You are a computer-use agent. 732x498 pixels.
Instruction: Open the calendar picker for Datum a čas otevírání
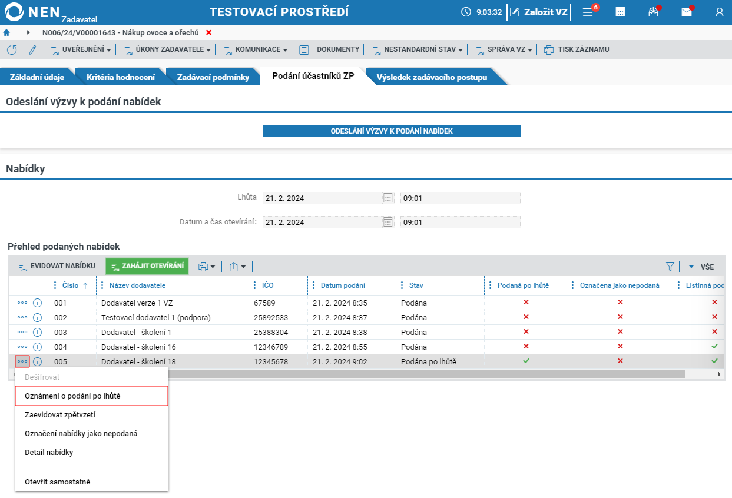tap(388, 222)
